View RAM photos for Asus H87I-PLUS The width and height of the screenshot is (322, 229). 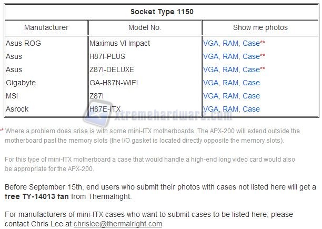[x=230, y=56]
